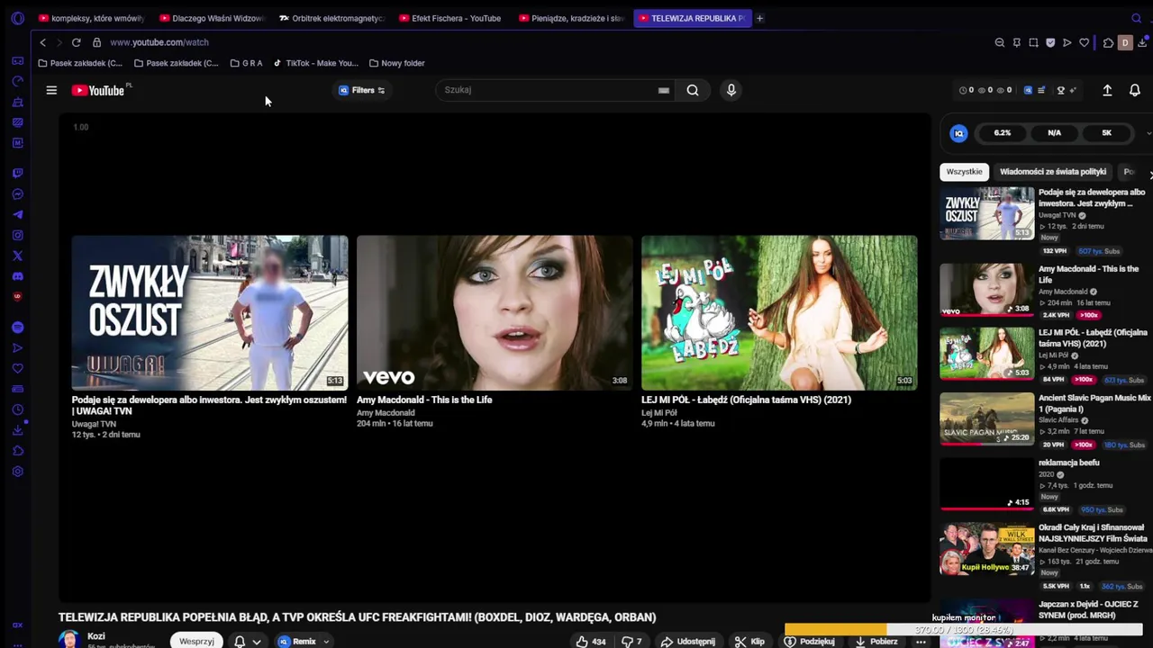The image size is (1153, 648).
Task: Click the Udostępnij share button
Action: pyautogui.click(x=688, y=642)
